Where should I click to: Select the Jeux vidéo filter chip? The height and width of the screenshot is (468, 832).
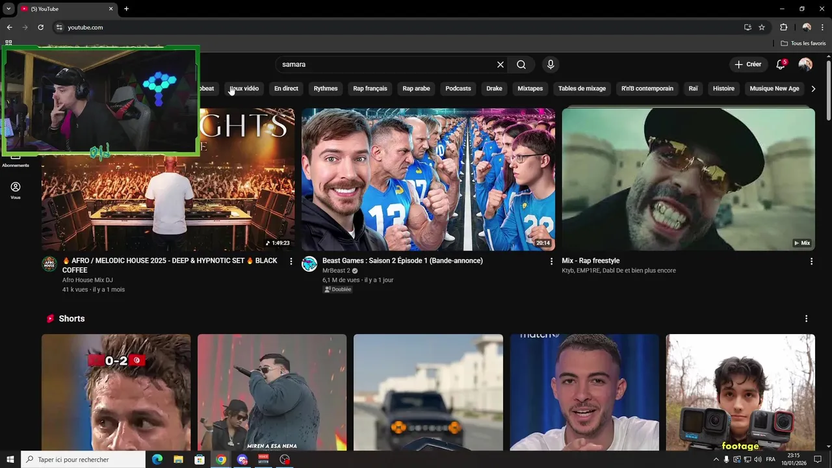[x=244, y=88]
